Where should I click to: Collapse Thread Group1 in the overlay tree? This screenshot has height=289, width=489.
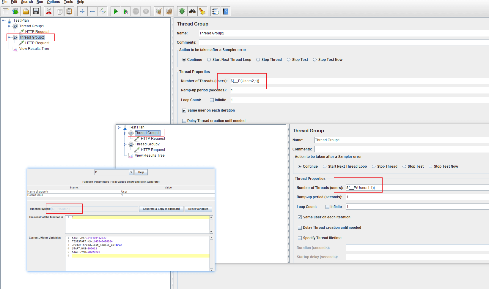click(125, 133)
